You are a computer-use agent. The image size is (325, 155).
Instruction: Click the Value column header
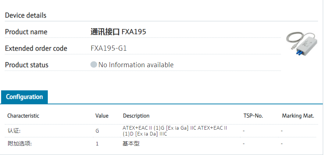pos(102,116)
